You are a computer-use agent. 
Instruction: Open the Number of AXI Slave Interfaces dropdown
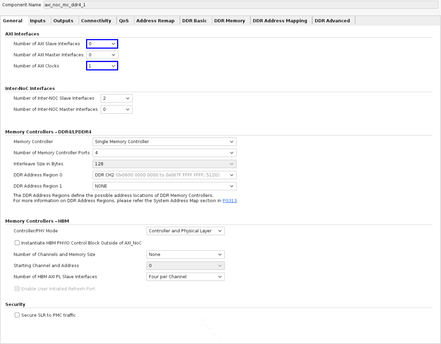click(102, 44)
